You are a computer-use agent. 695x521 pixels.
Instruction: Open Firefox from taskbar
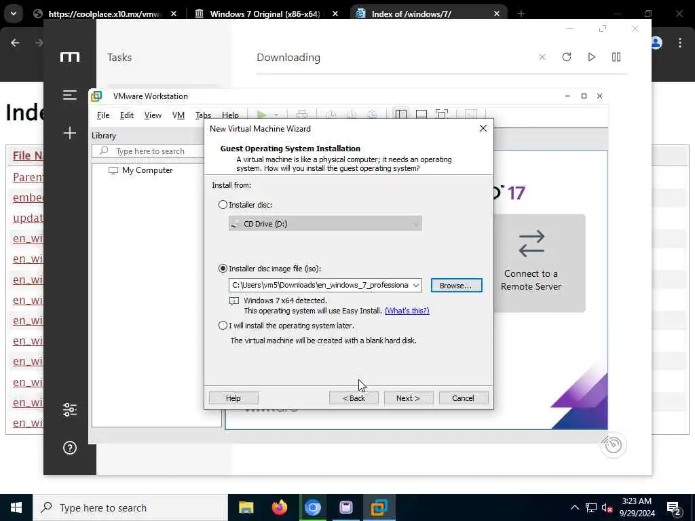(279, 507)
